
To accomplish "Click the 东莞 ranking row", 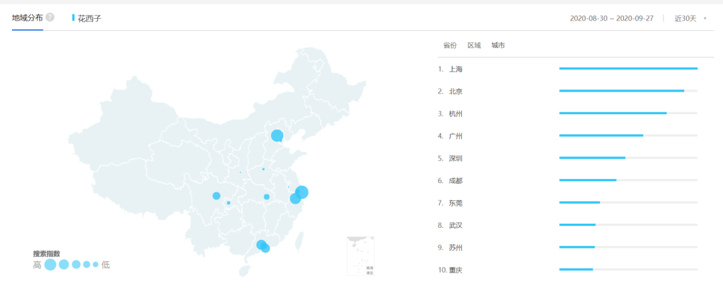I will pos(568,202).
